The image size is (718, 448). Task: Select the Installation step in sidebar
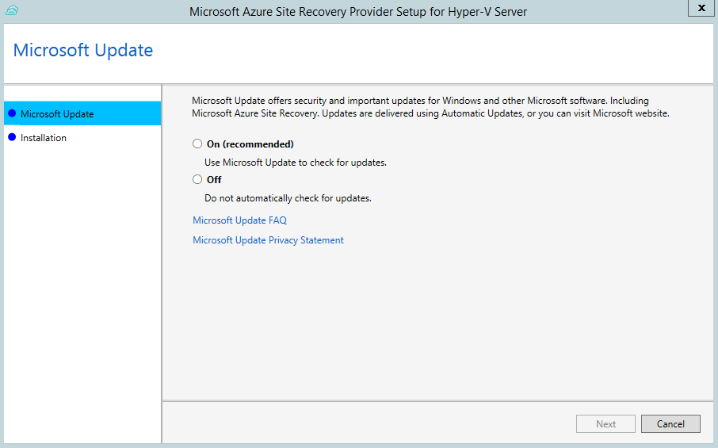click(82, 137)
